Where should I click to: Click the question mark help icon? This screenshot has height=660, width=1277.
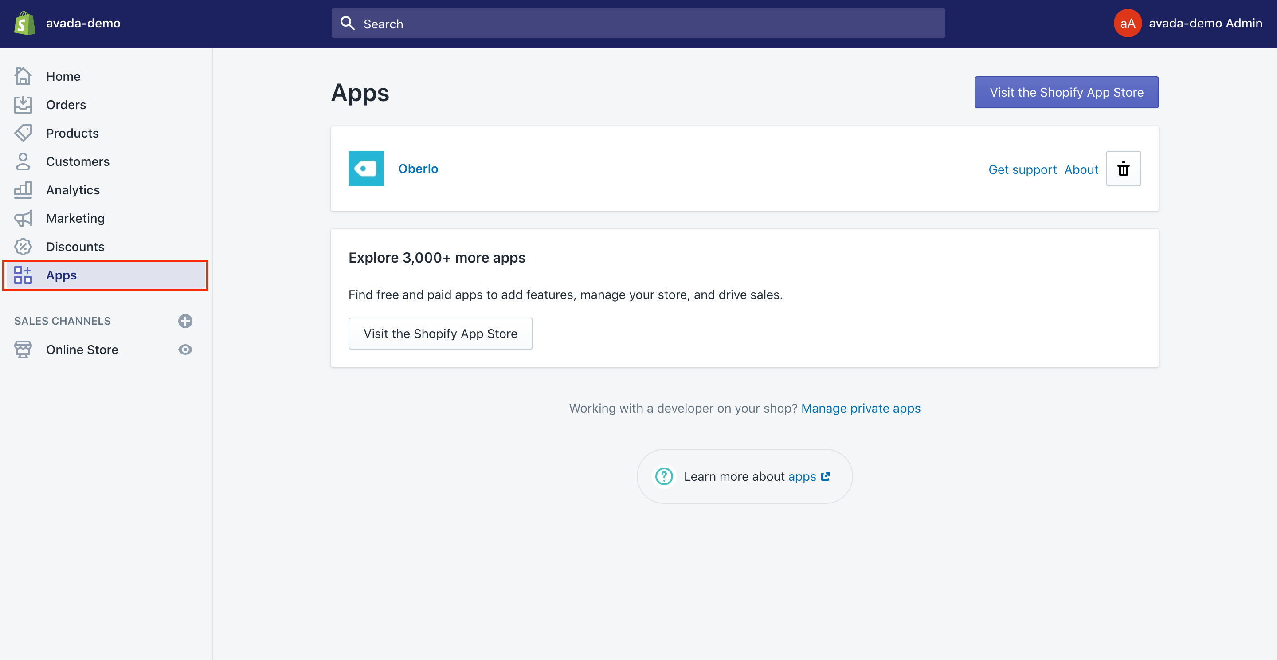click(664, 476)
